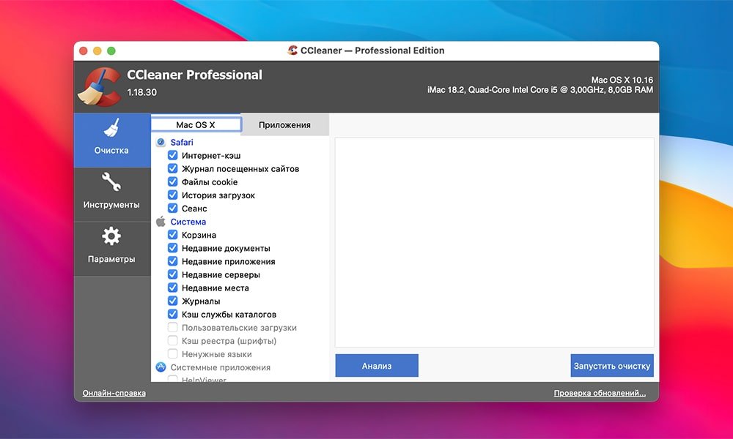The height and width of the screenshot is (439, 733).
Task: Click the Системные приложения blue icon
Action: [160, 367]
